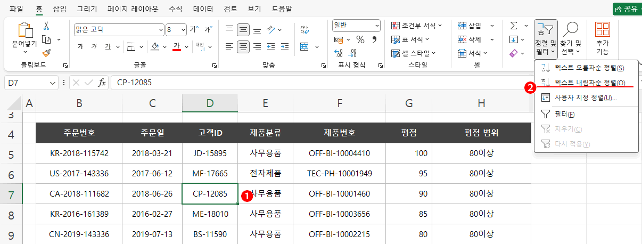Align text left

tap(229, 46)
